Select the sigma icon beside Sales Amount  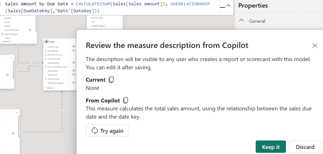[46, 79]
